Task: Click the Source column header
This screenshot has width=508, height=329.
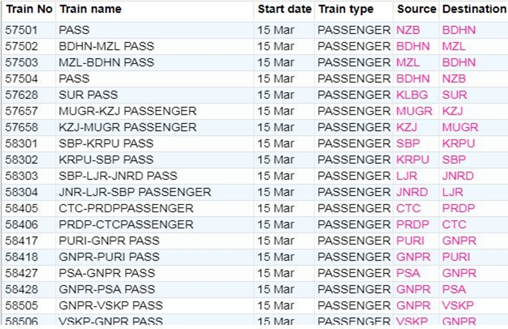Action: point(417,10)
